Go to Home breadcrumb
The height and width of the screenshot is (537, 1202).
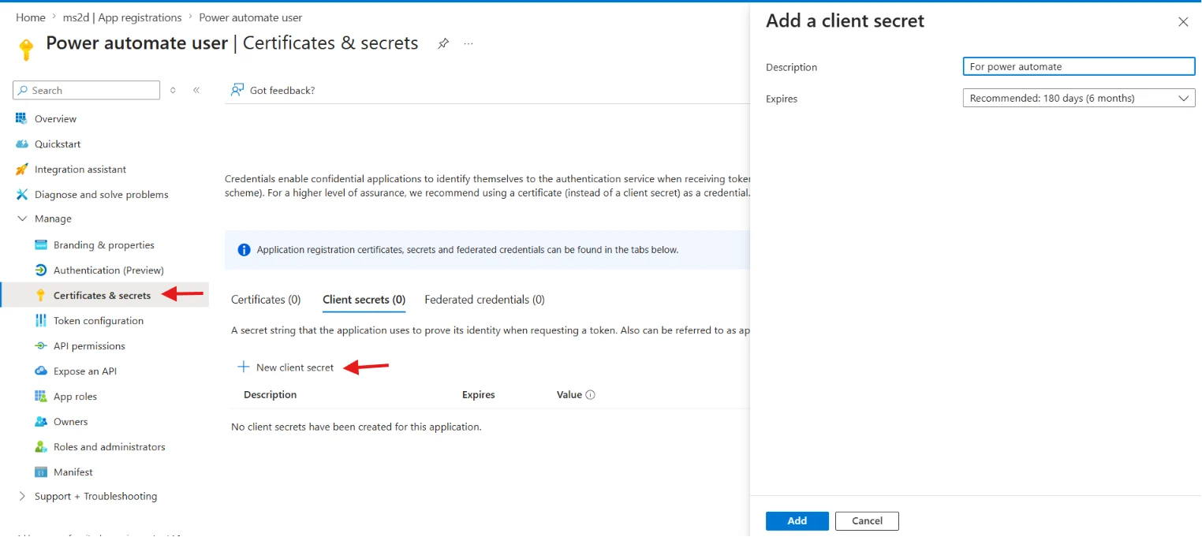pyautogui.click(x=30, y=17)
